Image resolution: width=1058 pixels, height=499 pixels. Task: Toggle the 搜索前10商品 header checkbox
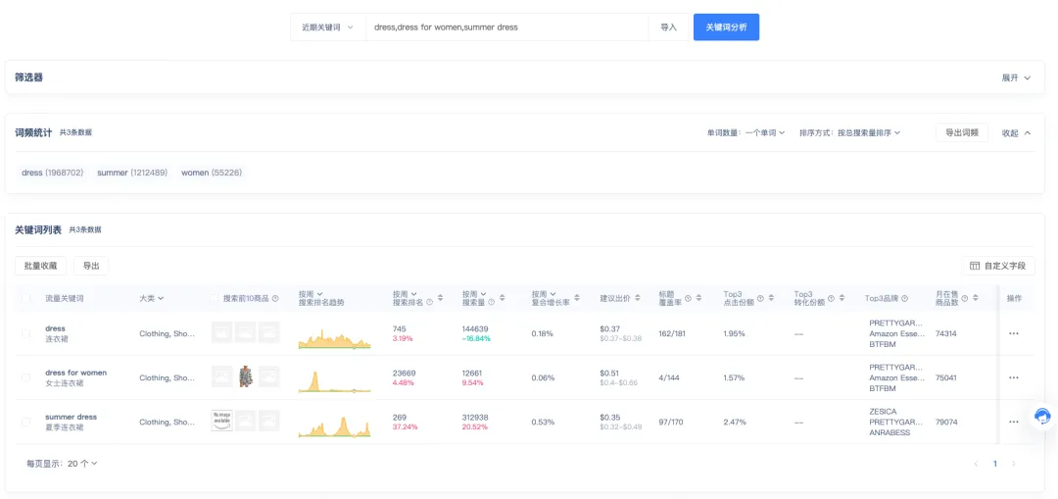[x=214, y=298]
